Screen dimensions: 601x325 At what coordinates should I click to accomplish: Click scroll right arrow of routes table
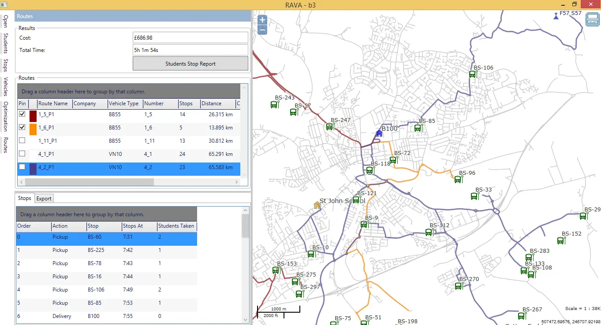coord(236,182)
